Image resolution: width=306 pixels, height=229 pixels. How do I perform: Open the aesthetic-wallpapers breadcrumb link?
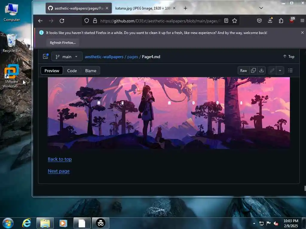pos(104,57)
